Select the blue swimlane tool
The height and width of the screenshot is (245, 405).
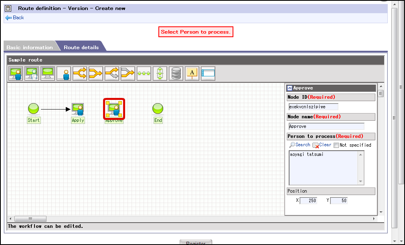coord(208,74)
